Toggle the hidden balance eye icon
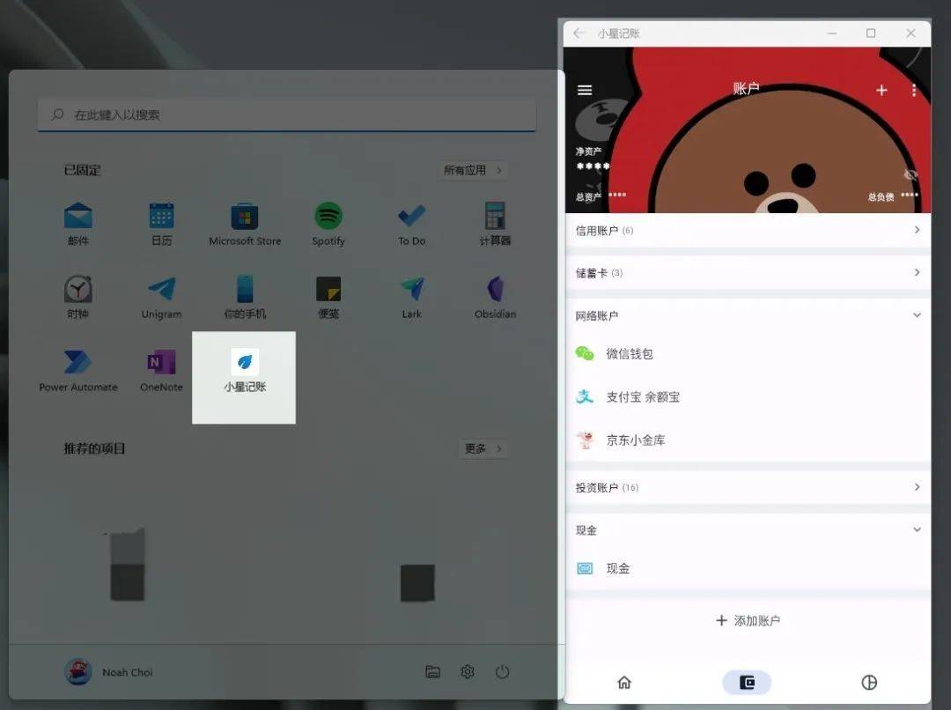Viewport: 951px width, 710px height. (x=910, y=175)
